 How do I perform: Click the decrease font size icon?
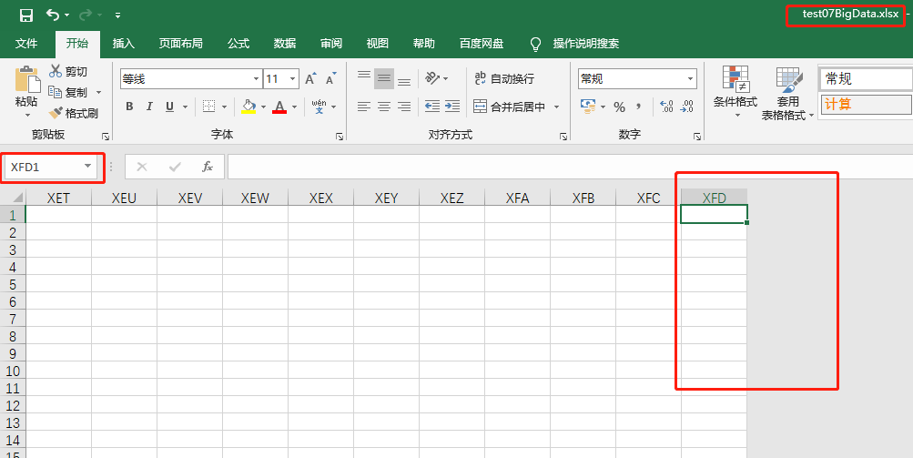click(x=331, y=78)
